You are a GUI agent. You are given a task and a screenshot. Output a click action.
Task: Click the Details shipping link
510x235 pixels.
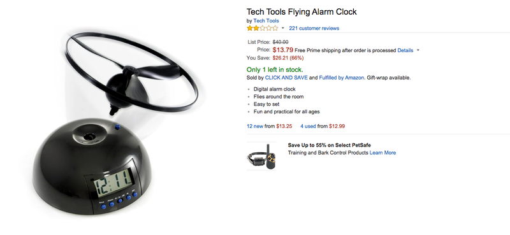[x=405, y=50]
